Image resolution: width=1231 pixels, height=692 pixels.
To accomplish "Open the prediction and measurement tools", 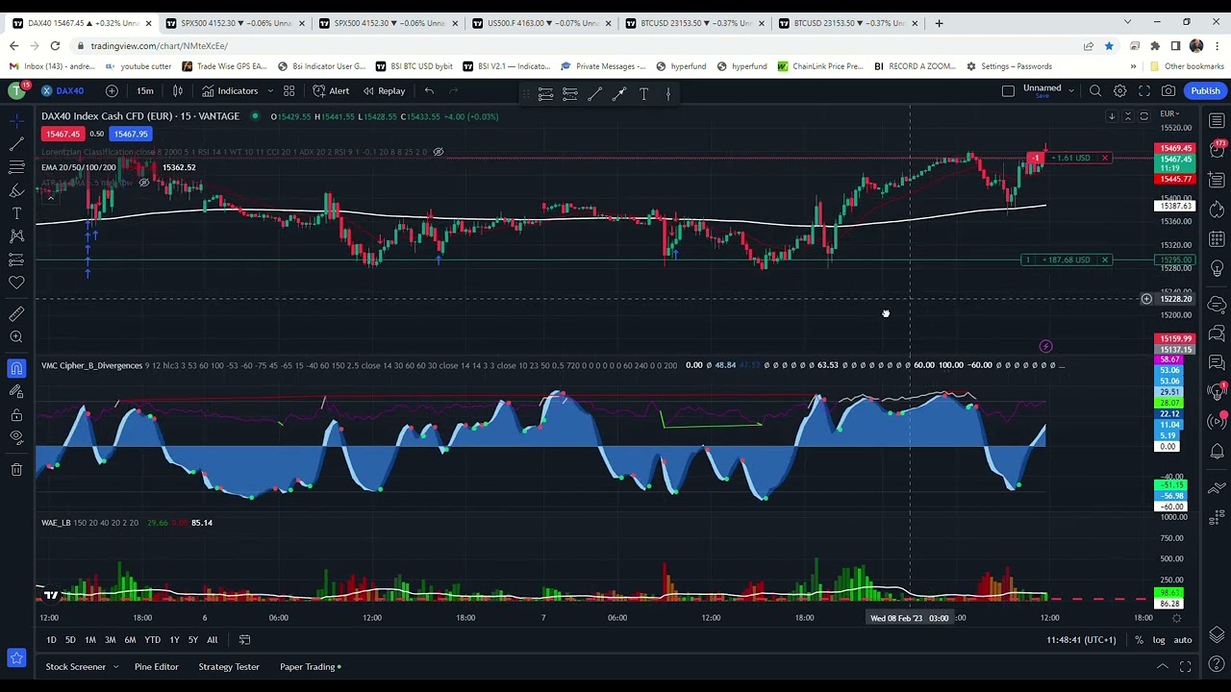I will pos(16,259).
